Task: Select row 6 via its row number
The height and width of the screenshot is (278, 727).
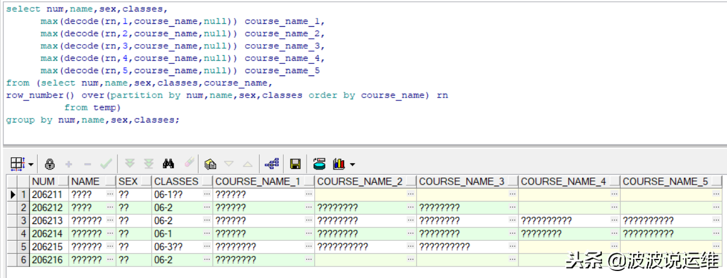Action: (24, 260)
